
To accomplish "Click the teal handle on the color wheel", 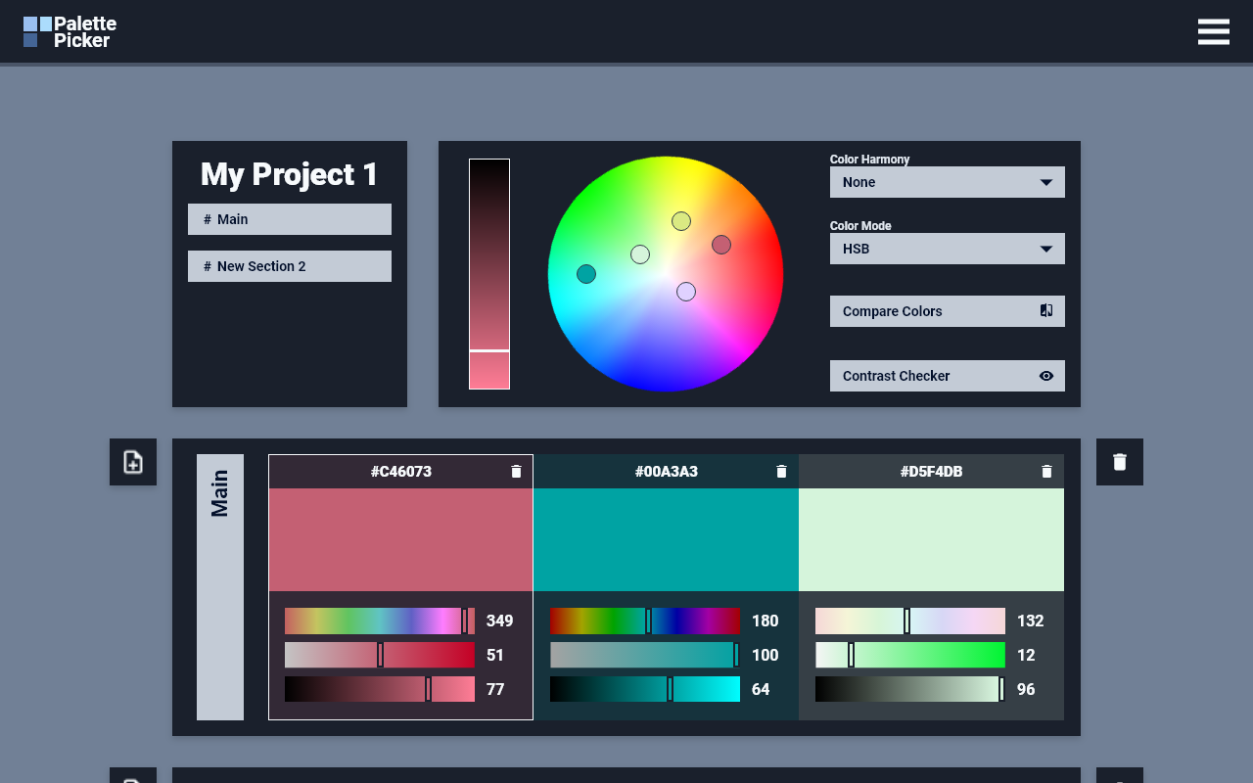I will pyautogui.click(x=585, y=274).
